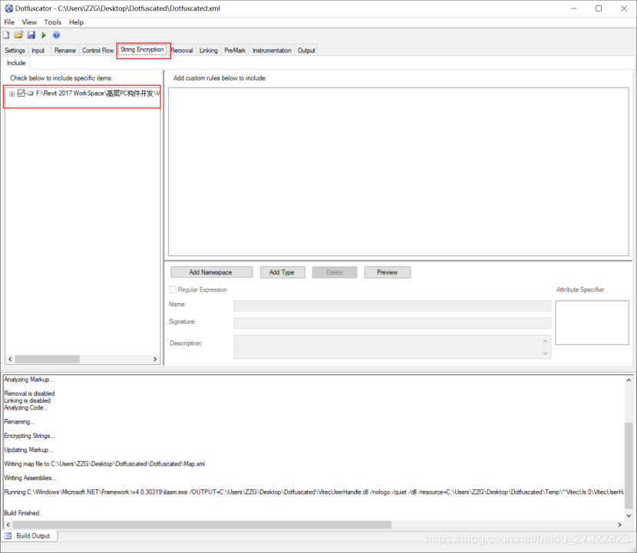Image resolution: width=637 pixels, height=553 pixels.
Task: Switch to the Input tab
Action: coord(38,51)
